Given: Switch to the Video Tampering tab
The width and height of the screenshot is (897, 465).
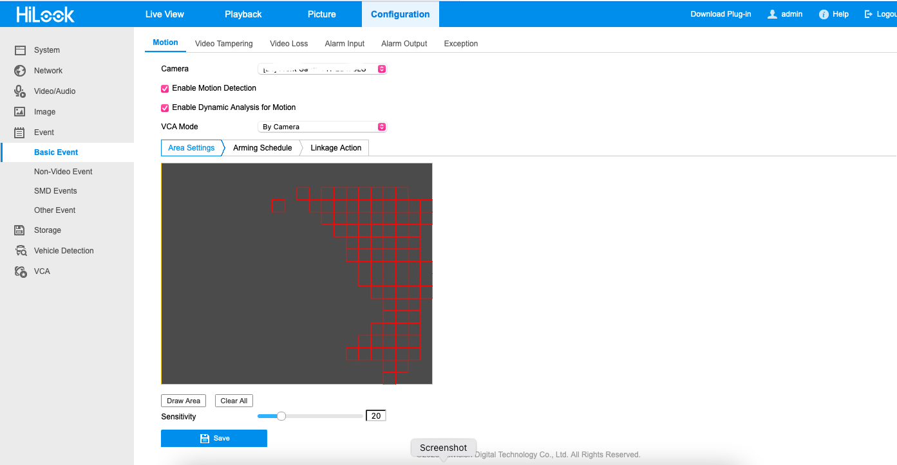Looking at the screenshot, I should pos(223,44).
